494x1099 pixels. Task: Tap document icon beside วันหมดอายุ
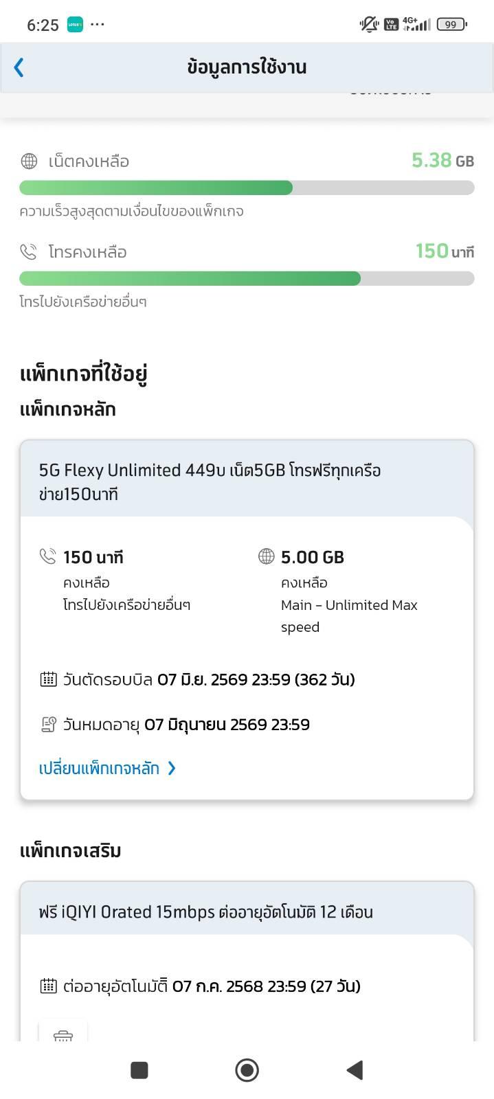[48, 724]
